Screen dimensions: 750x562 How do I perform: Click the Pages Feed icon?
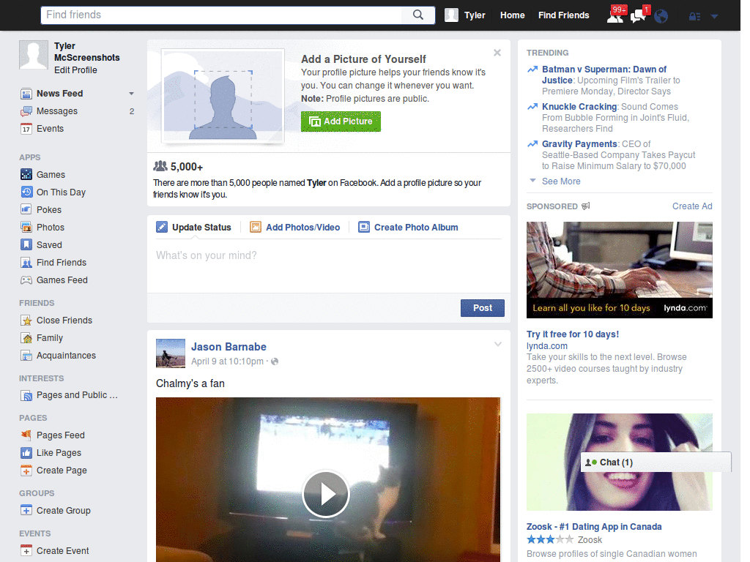coord(26,435)
